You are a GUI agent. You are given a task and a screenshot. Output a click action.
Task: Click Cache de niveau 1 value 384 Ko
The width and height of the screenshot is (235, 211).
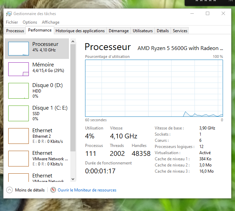pyautogui.click(x=205, y=159)
